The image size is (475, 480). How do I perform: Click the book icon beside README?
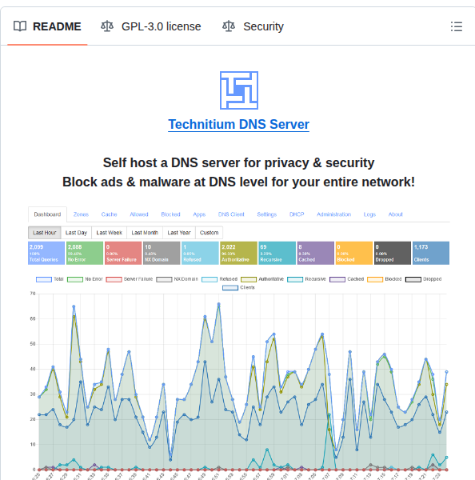(20, 26)
